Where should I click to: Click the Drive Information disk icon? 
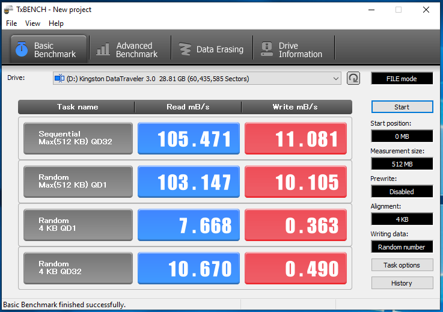[x=267, y=49]
